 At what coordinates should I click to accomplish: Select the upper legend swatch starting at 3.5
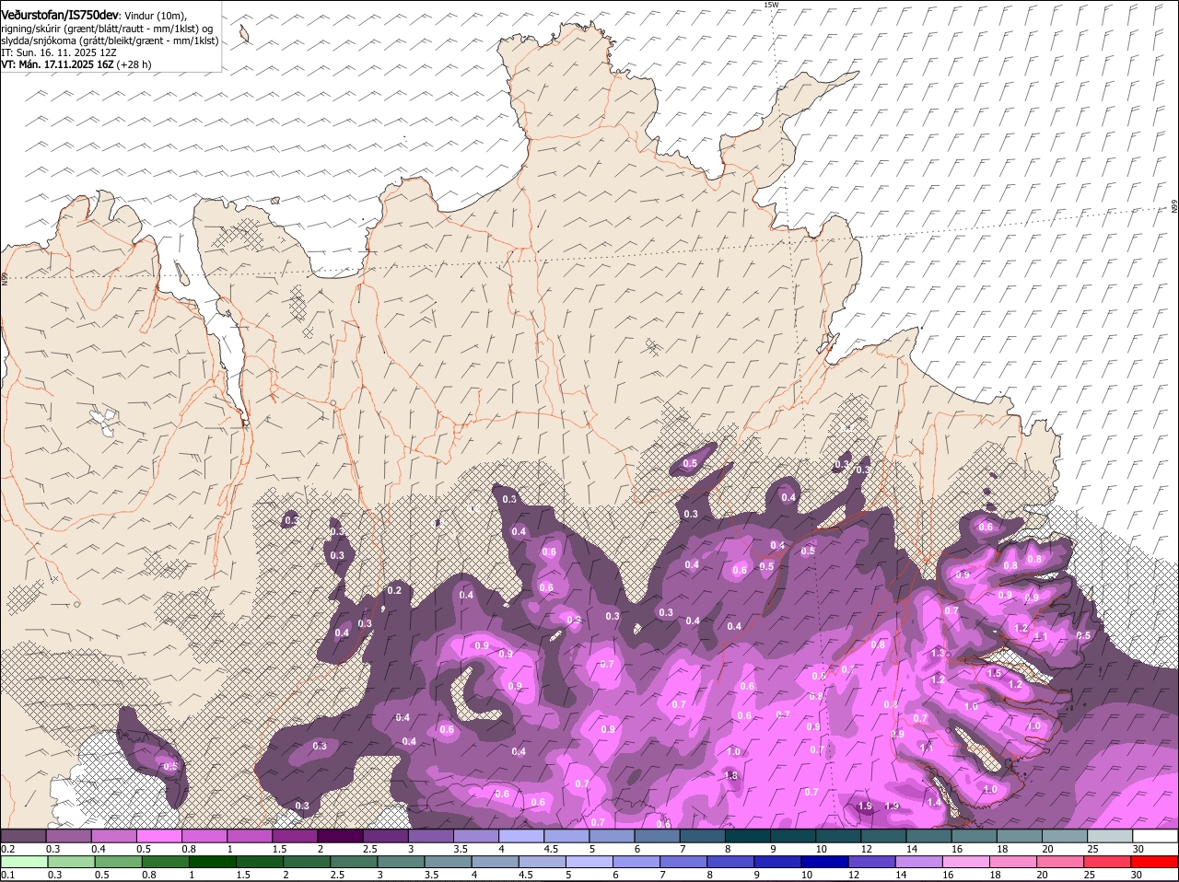(x=476, y=835)
